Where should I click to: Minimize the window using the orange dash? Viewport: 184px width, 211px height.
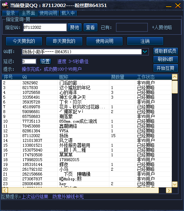click(168, 6)
